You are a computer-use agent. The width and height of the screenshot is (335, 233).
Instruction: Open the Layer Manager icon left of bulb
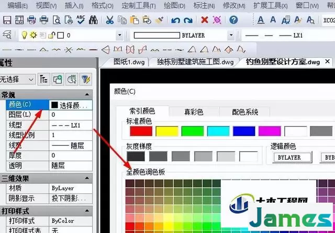pos(7,35)
